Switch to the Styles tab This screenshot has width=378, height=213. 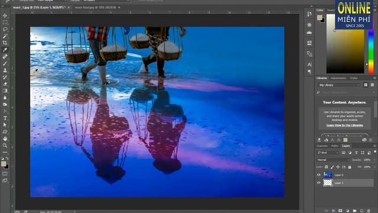click(x=353, y=78)
